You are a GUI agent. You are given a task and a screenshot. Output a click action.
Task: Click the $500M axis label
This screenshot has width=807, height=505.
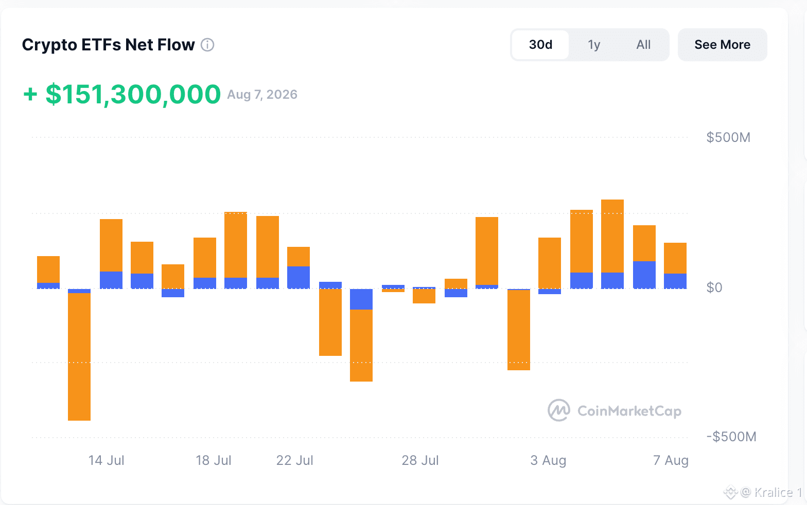pos(728,137)
